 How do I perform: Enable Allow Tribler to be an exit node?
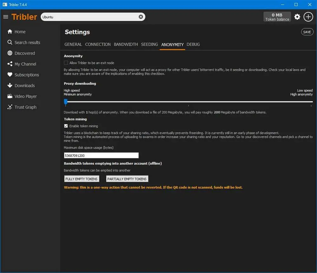[66, 63]
